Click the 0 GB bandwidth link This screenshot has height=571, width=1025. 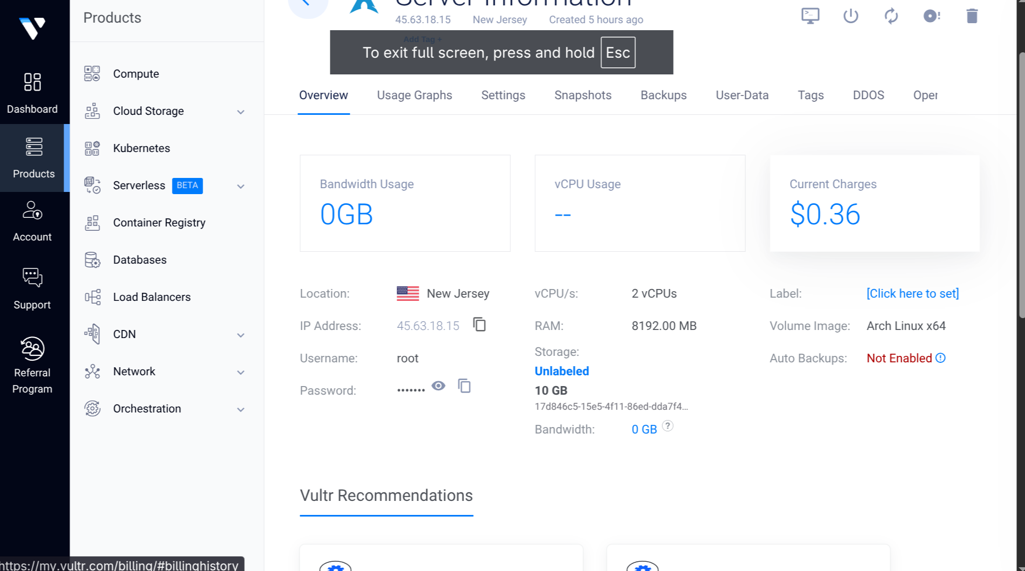click(x=644, y=430)
